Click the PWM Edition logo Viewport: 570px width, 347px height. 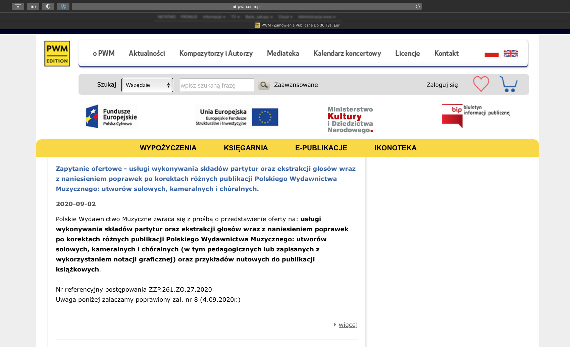pyautogui.click(x=57, y=54)
